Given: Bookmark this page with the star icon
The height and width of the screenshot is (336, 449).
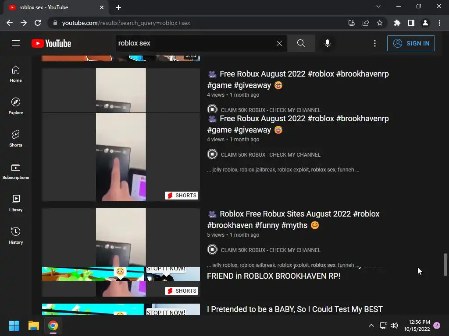Looking at the screenshot, I should pyautogui.click(x=380, y=23).
